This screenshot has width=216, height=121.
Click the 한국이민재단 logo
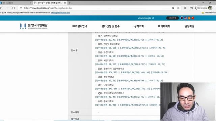click(34, 26)
